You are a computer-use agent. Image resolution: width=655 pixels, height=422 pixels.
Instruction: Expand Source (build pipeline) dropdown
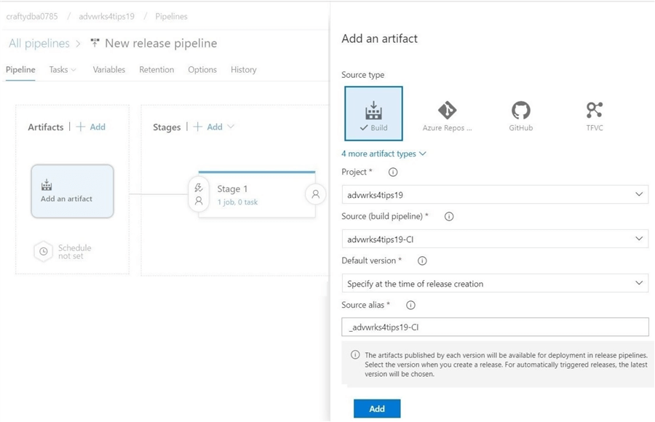pos(495,239)
